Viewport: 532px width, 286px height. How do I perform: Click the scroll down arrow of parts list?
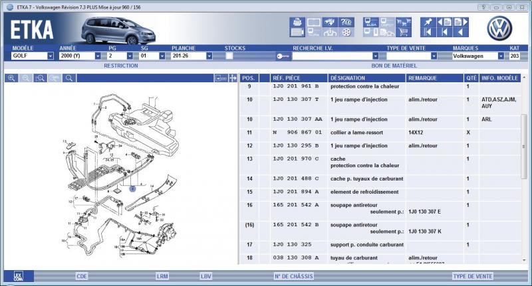(x=524, y=260)
